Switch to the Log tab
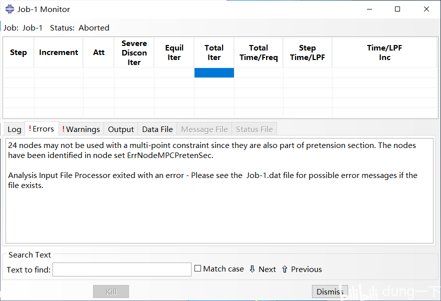Screen dimensions: 441x301 pyautogui.click(x=14, y=129)
